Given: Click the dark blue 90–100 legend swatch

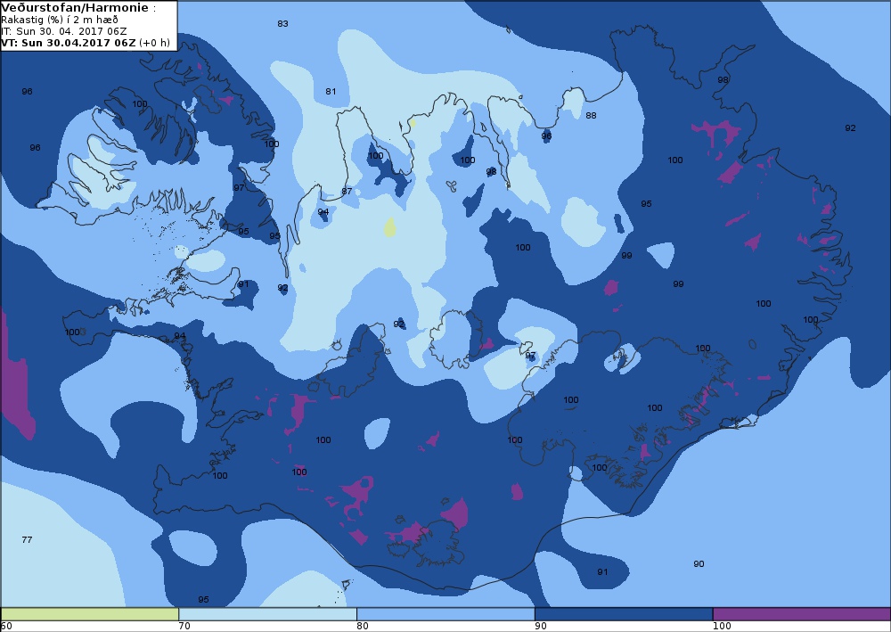Looking at the screenshot, I should pos(624,614).
